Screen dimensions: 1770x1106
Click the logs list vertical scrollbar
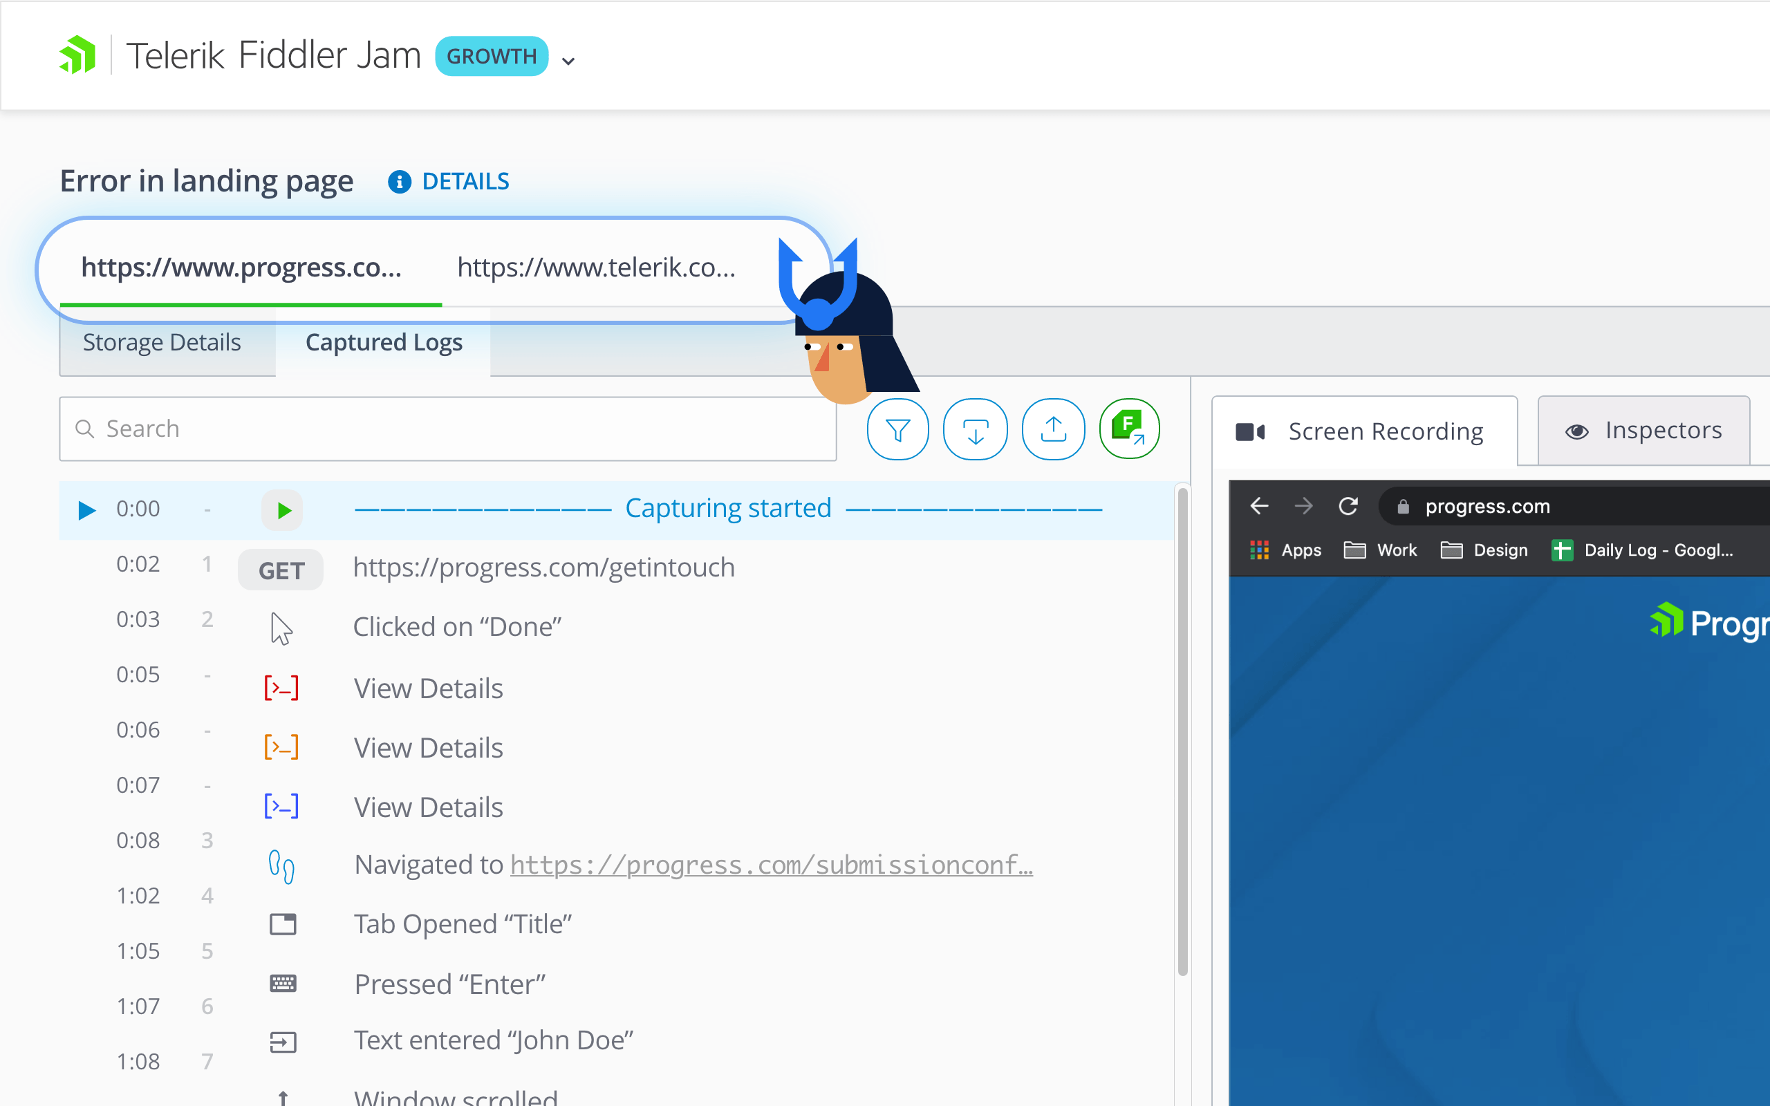coord(1182,731)
